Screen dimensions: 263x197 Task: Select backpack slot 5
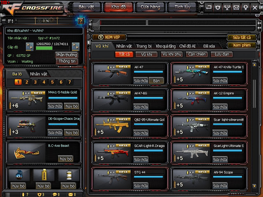click(x=52, y=82)
